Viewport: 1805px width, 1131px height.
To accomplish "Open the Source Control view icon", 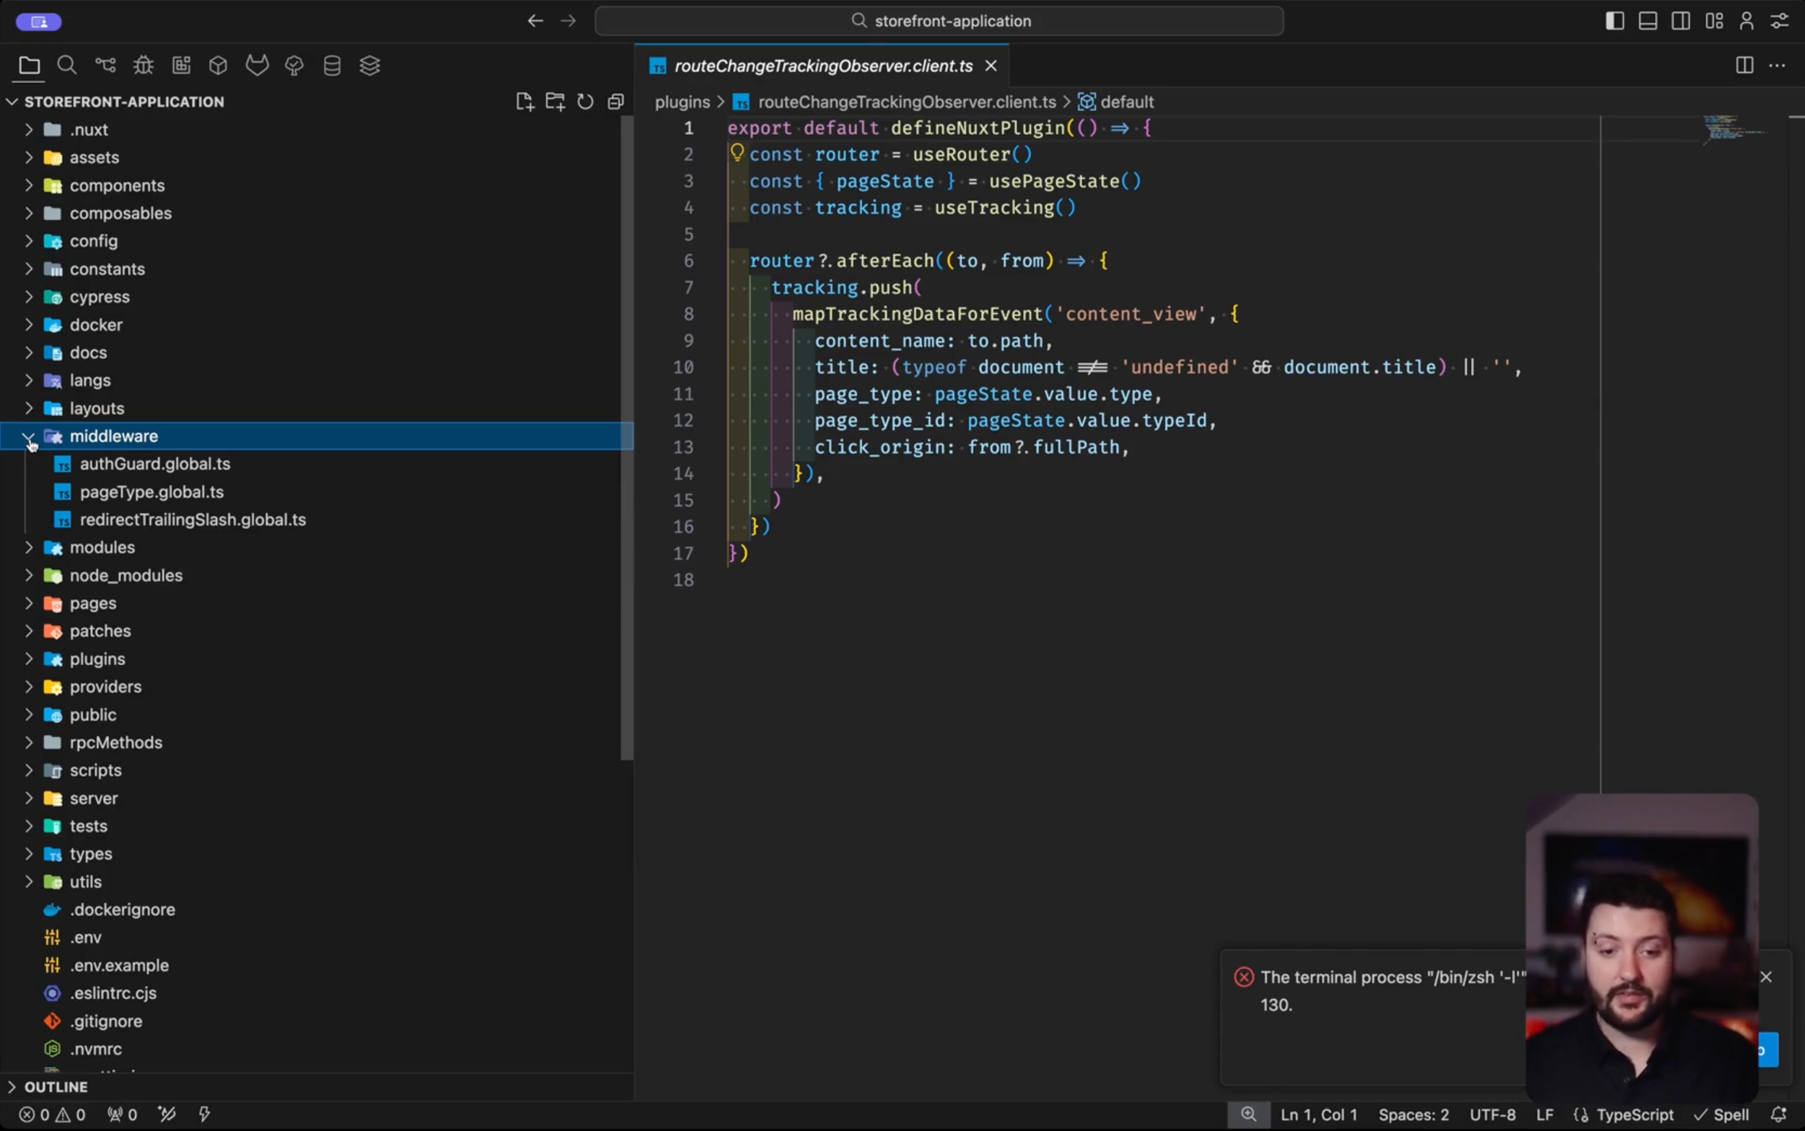I will pos(105,66).
